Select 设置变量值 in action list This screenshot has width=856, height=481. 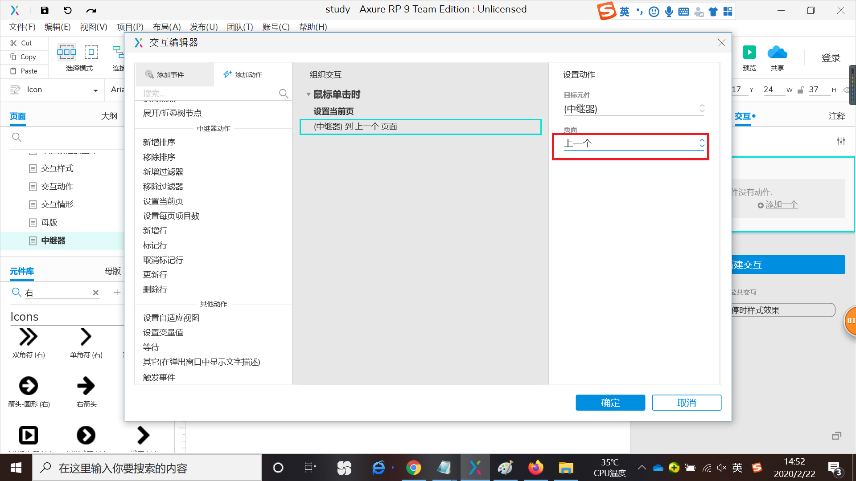pyautogui.click(x=163, y=332)
